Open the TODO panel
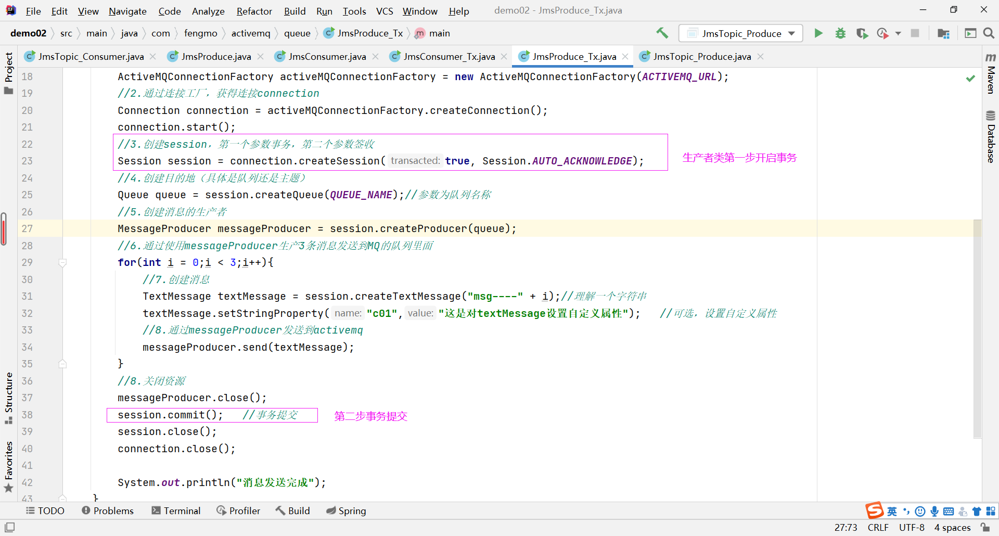Screen dimensions: 999x536 tap(45, 511)
